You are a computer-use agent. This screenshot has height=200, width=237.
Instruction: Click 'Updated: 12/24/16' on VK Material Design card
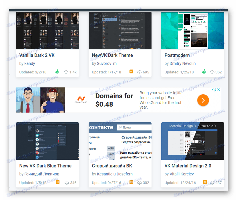coord(180,183)
